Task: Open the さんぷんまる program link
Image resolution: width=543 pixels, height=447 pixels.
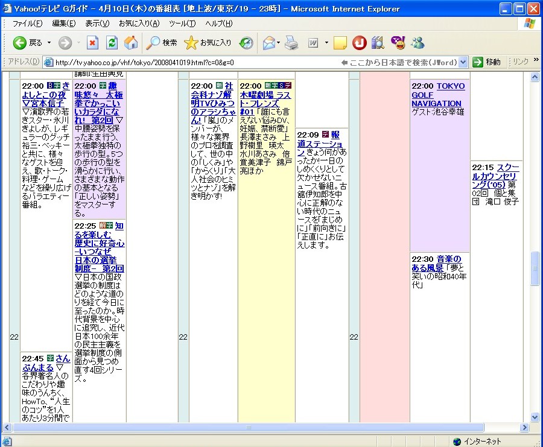Action: (46, 363)
